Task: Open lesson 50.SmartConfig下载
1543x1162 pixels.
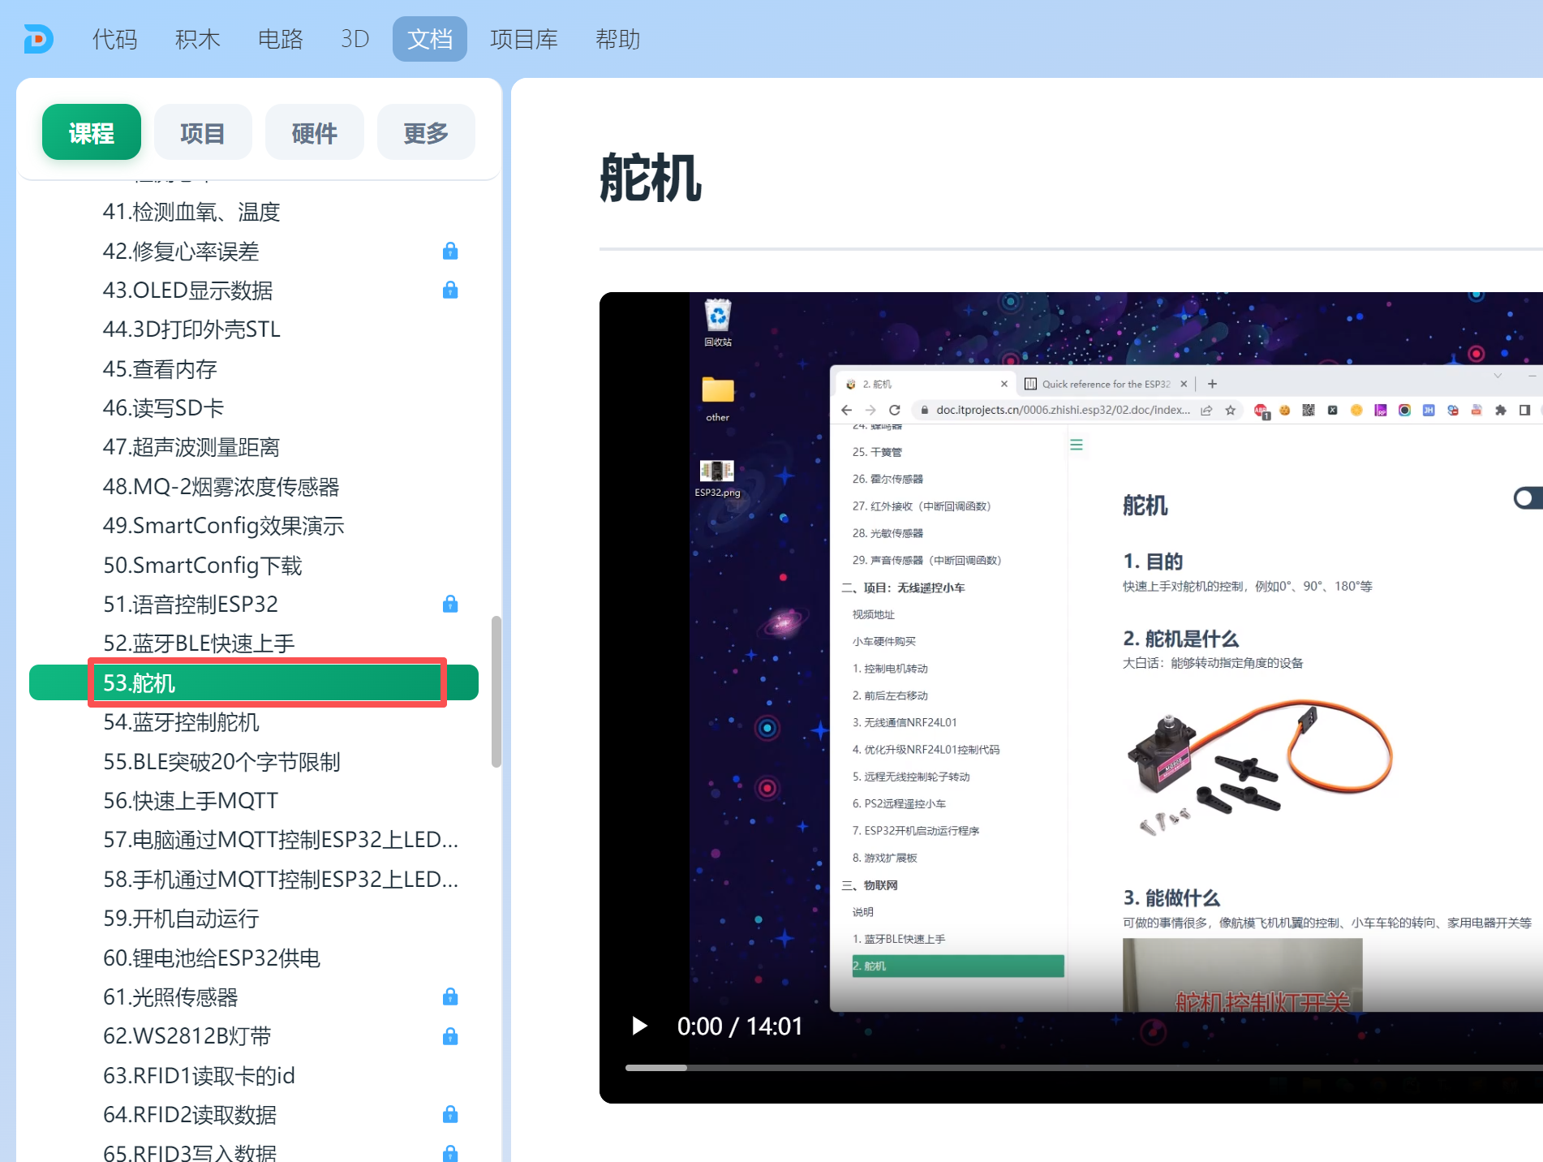Action: (203, 565)
